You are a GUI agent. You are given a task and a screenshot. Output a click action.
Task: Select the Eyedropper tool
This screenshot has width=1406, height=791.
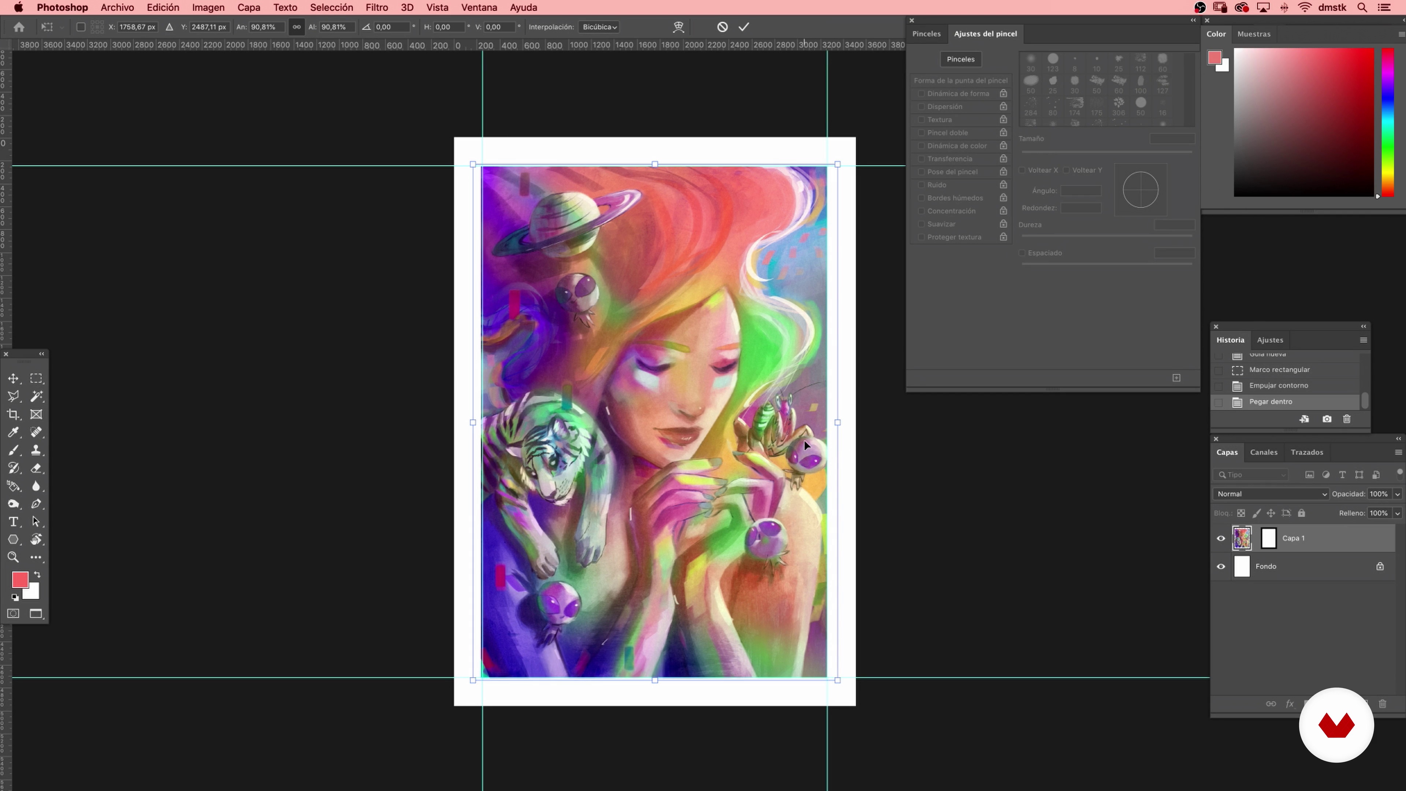click(x=13, y=432)
